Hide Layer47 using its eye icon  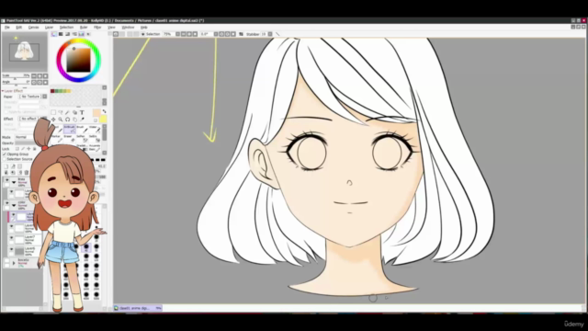click(x=11, y=238)
